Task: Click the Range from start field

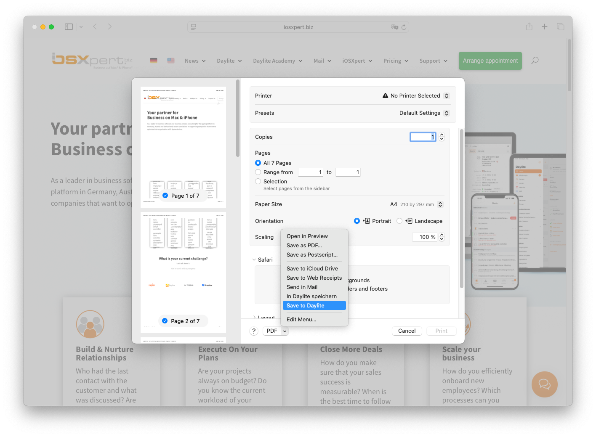Action: [311, 172]
